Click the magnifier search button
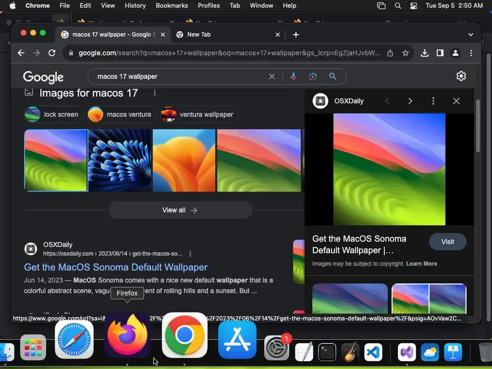Screen dimensions: 492x369 pyautogui.click(x=332, y=76)
